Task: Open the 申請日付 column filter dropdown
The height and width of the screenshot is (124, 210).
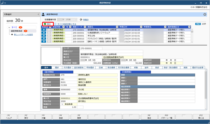Action: (141, 27)
